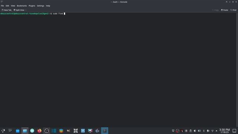238x134 pixels.
Task: Open the KDE application launcher
Action: point(3,131)
